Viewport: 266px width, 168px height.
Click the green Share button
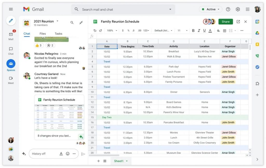[225, 22]
